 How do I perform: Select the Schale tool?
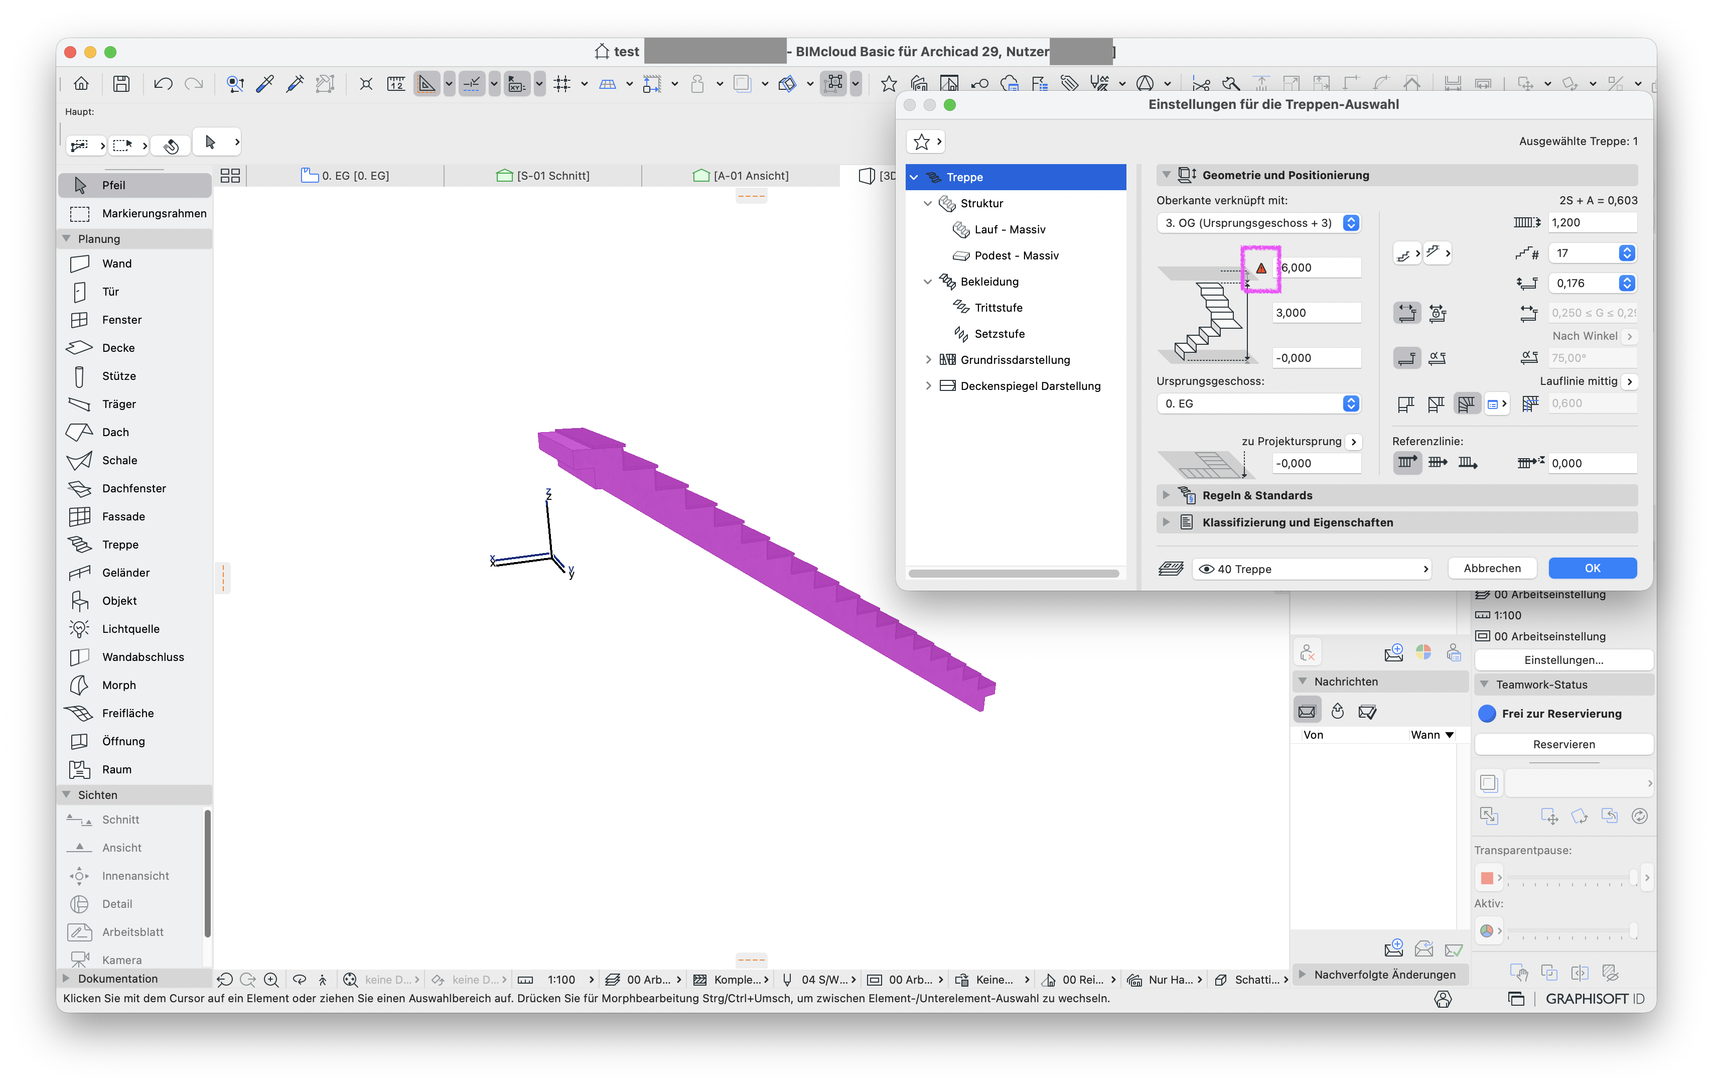(x=135, y=460)
